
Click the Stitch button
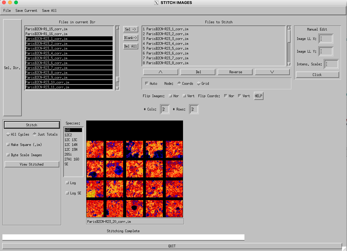click(x=32, y=125)
